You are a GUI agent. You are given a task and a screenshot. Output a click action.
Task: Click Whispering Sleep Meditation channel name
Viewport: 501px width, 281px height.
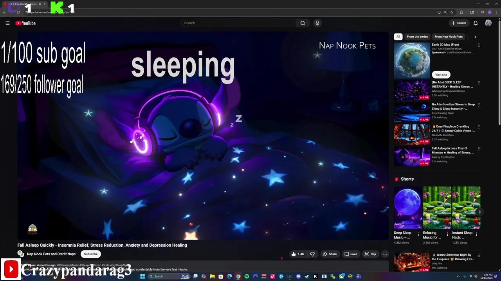pos(448,91)
